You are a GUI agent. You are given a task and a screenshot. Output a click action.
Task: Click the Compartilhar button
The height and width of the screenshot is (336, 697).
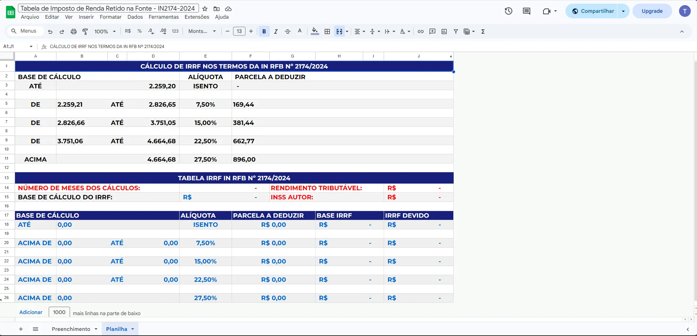[x=592, y=11]
